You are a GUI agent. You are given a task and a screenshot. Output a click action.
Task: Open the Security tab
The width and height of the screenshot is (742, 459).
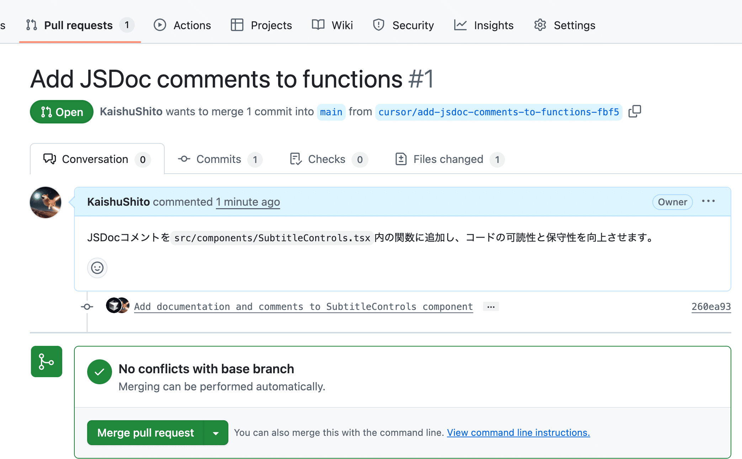pyautogui.click(x=403, y=25)
